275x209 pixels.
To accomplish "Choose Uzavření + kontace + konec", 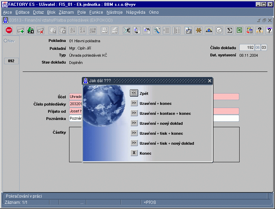I will (x=134, y=113).
